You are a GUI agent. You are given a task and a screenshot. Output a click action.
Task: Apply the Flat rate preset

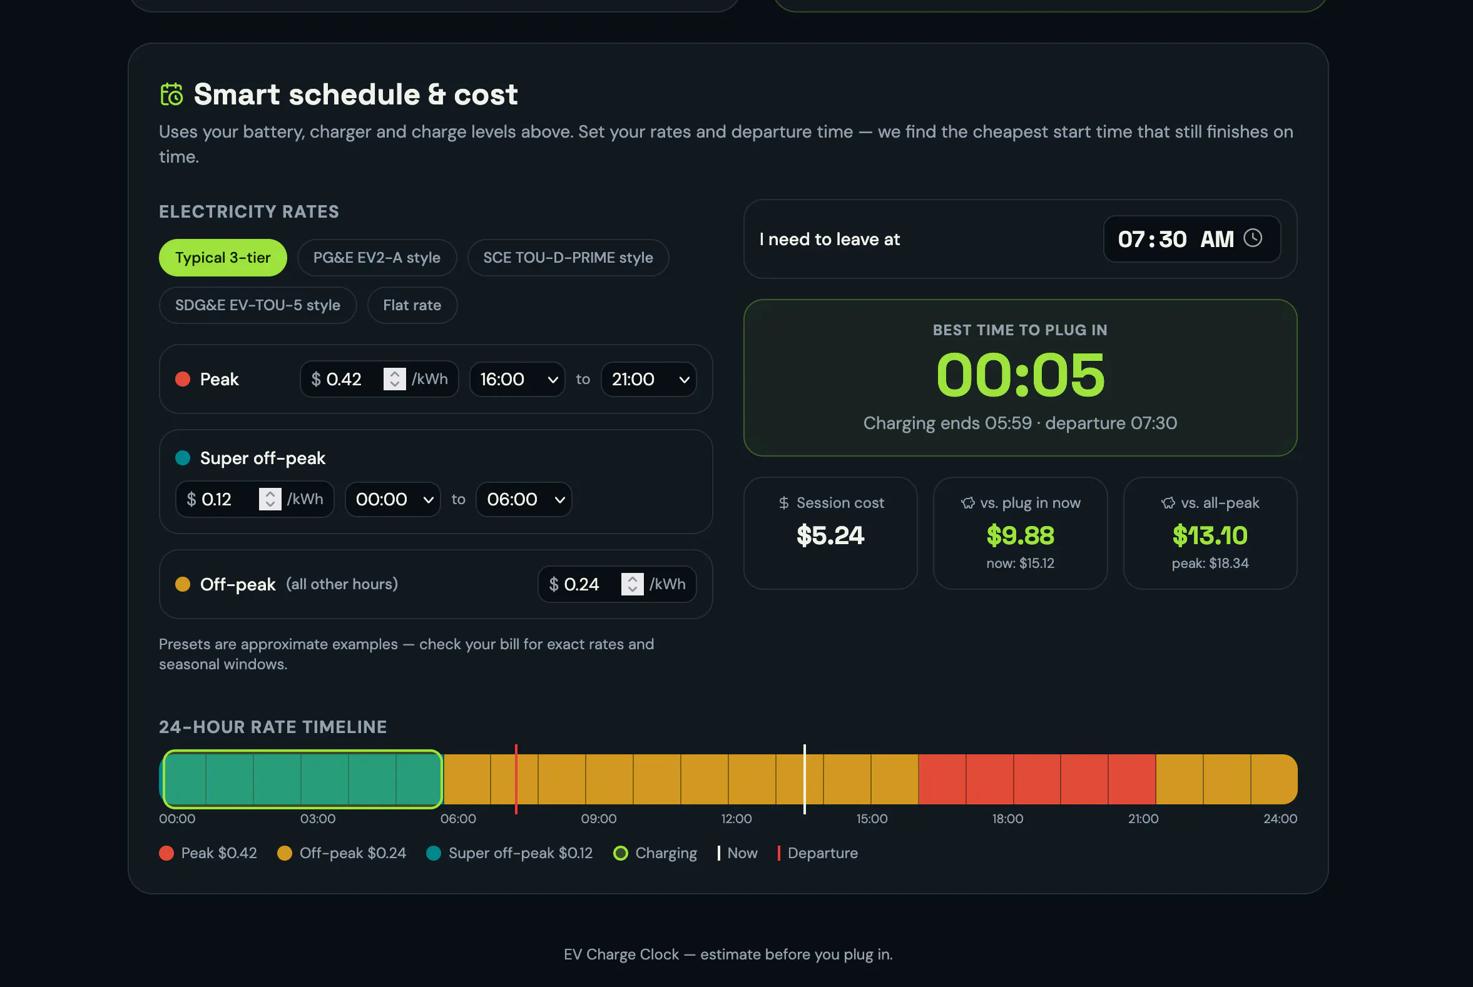[412, 305]
